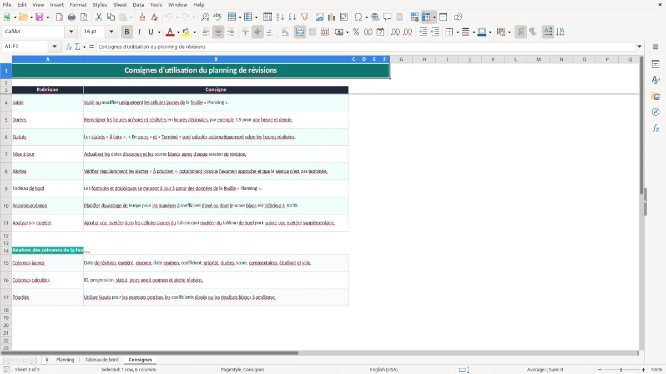Image resolution: width=666 pixels, height=374 pixels.
Task: Open the Calibri font name dropdown
Action: tap(72, 32)
